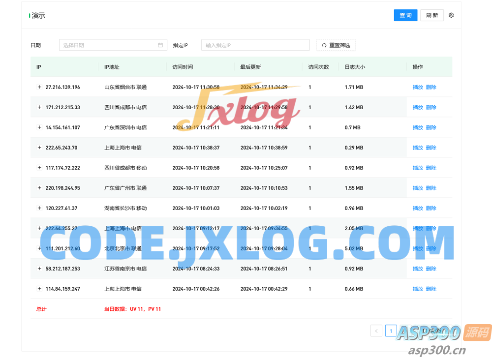Click the 查询 search button
The height and width of the screenshot is (361, 492).
click(405, 15)
